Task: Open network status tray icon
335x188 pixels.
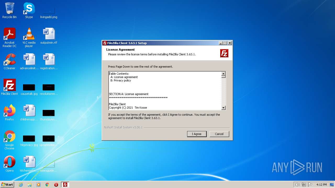Action: tap(304, 185)
